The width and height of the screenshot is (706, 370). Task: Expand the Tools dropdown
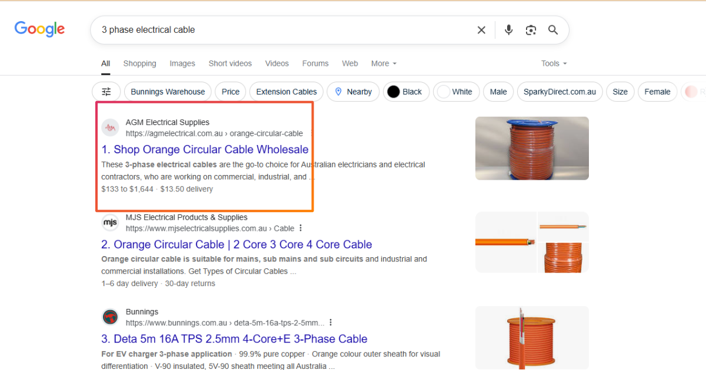[x=554, y=63]
